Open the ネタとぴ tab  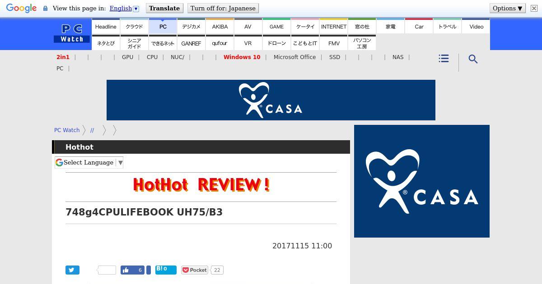click(106, 43)
